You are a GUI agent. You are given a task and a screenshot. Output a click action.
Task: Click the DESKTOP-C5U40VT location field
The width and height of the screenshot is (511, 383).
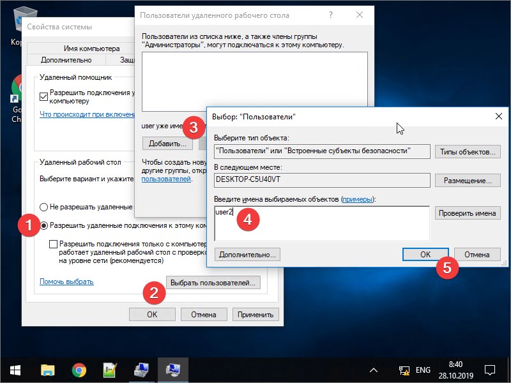coord(322,180)
